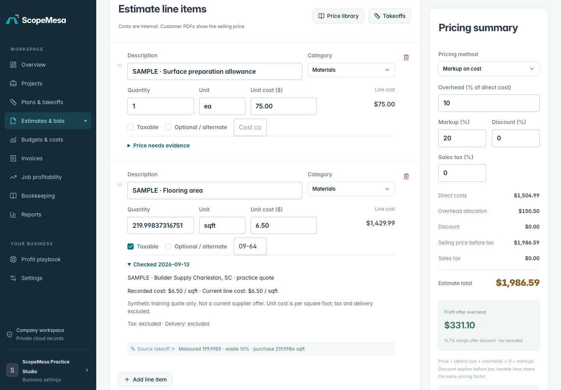Viewport: 561px width, 390px height.
Task: Click the ScopeMesa logo icon
Action: point(12,19)
